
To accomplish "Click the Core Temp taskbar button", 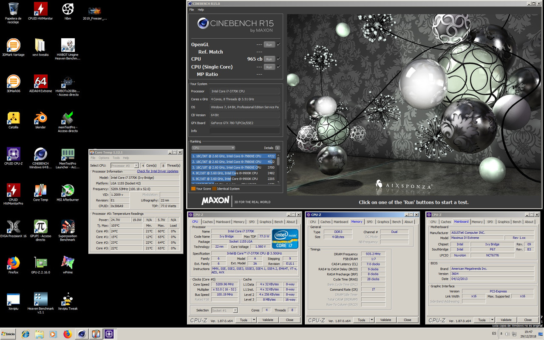I will click(x=96, y=334).
